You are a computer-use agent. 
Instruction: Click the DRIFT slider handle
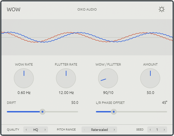click(x=42, y=112)
